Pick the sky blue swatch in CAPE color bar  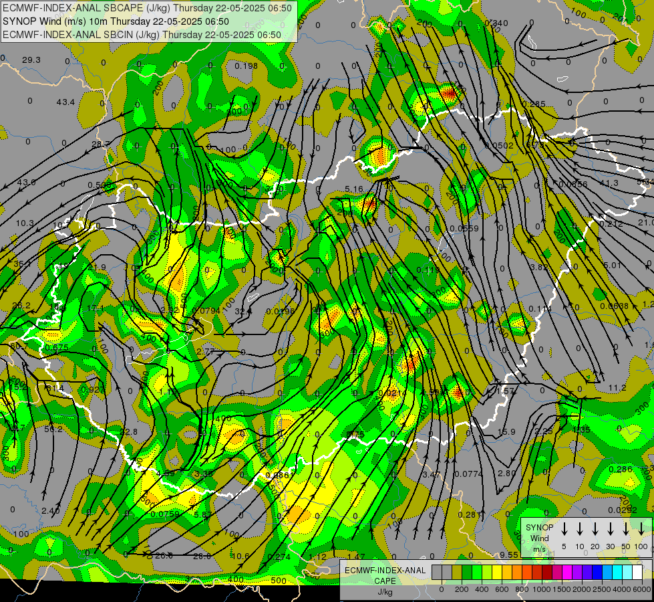click(x=607, y=573)
